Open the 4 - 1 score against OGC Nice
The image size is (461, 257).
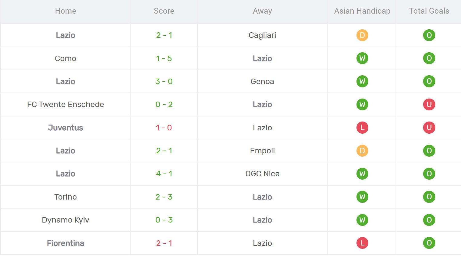coord(164,174)
